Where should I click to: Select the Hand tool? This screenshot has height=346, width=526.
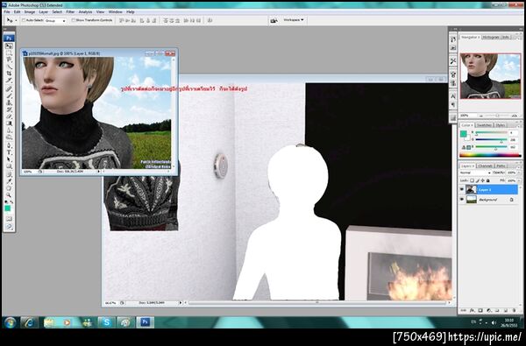(9, 188)
